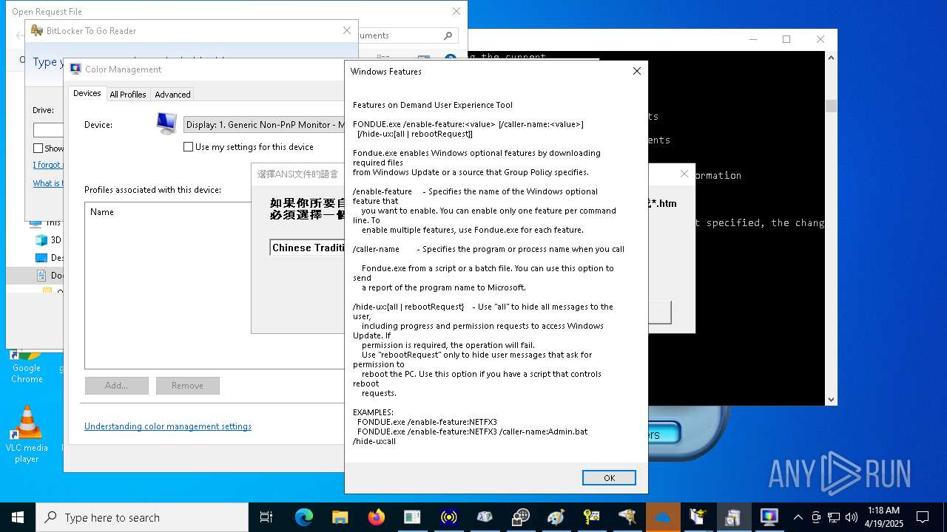Click the Add... button in Color Management
947x532 pixels.
[116, 386]
